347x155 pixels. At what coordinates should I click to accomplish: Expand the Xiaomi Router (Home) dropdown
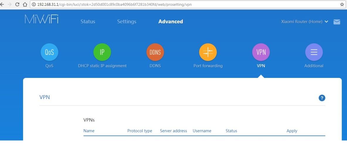click(304, 22)
